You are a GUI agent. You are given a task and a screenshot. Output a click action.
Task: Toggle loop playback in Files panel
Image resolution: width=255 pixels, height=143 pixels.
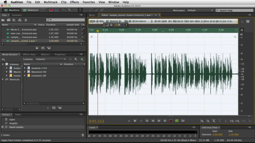(x=43, y=48)
